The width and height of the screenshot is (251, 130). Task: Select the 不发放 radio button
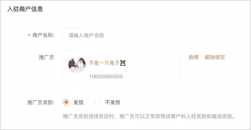point(98,102)
